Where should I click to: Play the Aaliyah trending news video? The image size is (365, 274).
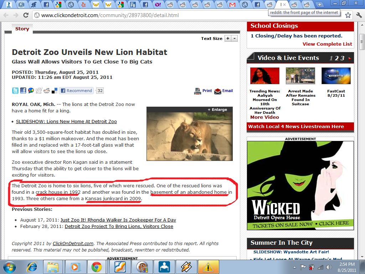pyautogui.click(x=265, y=76)
